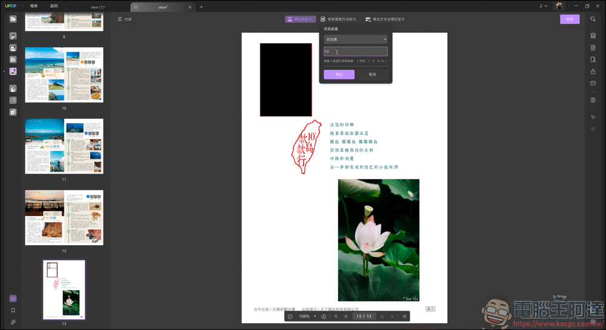Screen dimensions: 606x330
Task: Open the 自定義 page range dropdown
Action: pyautogui.click(x=355, y=39)
